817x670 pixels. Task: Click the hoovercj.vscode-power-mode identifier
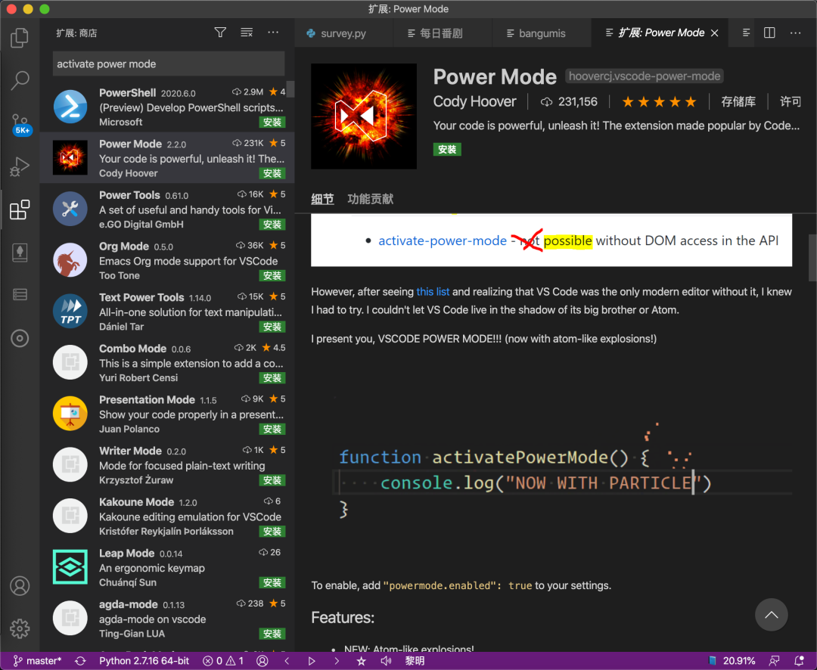645,76
